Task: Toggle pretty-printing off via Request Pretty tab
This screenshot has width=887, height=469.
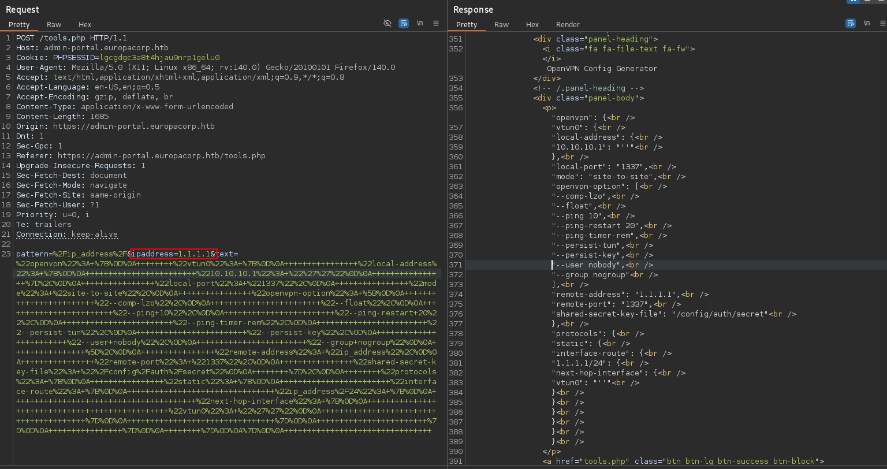Action: tap(19, 24)
